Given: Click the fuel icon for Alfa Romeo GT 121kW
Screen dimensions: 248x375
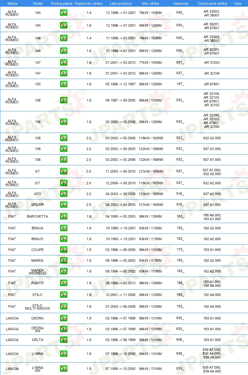Looking at the screenshot, I should (64, 171).
